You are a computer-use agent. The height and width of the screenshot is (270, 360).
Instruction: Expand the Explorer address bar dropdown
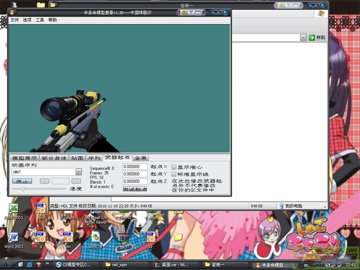(x=303, y=38)
